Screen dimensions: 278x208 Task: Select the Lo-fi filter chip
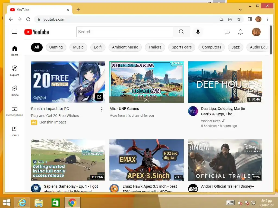pyautogui.click(x=98, y=47)
